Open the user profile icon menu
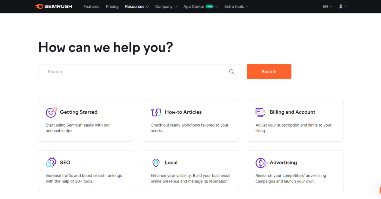The height and width of the screenshot is (199, 381). tap(341, 6)
